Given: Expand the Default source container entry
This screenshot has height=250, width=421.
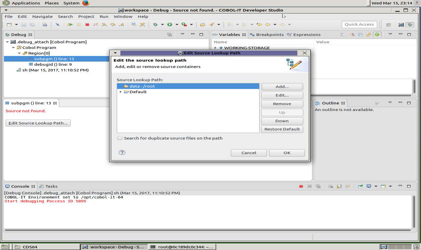Looking at the screenshot, I should (x=121, y=92).
